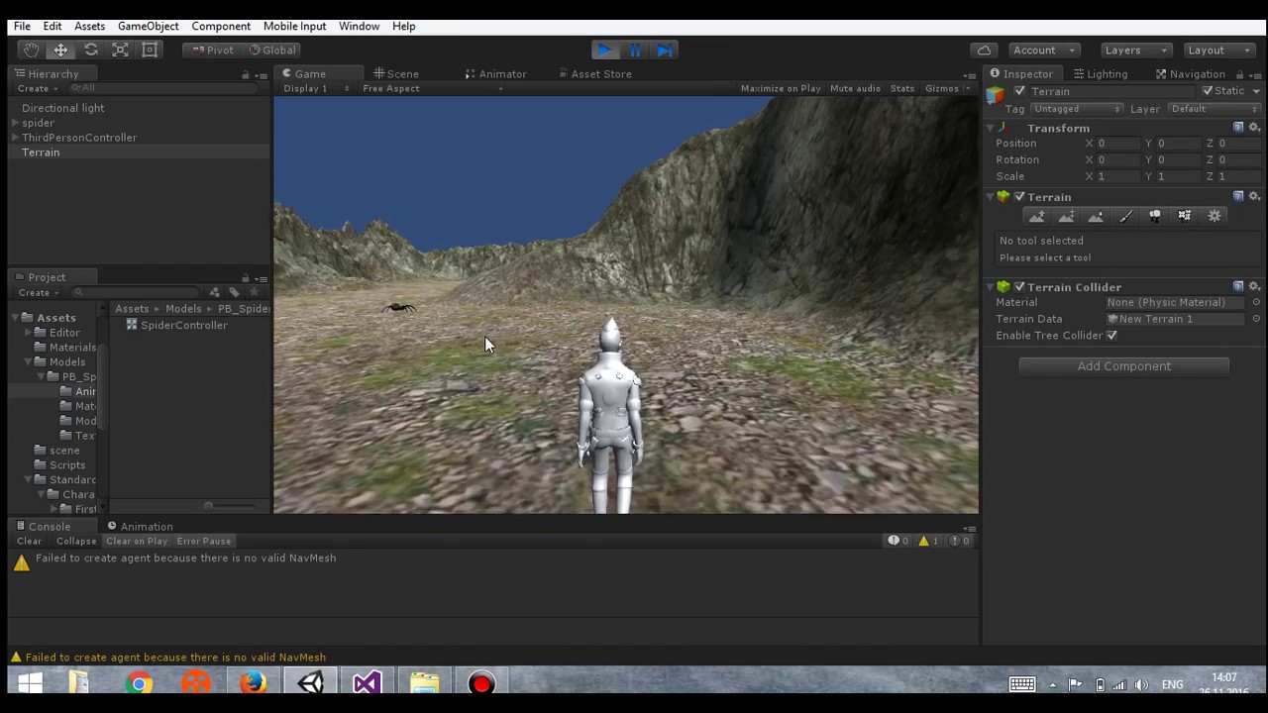Expand ThirdPersonController in Hierarchy
The width and height of the screenshot is (1268, 713).
point(15,138)
